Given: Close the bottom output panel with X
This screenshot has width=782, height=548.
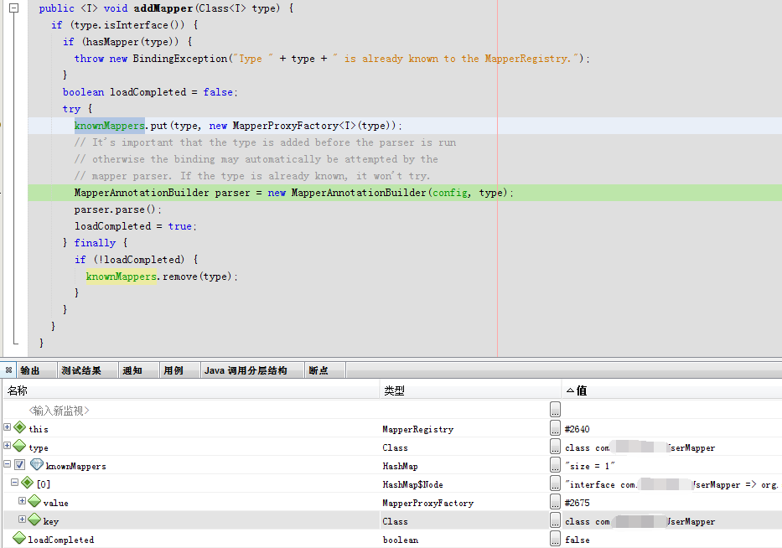Looking at the screenshot, I should click(x=8, y=370).
